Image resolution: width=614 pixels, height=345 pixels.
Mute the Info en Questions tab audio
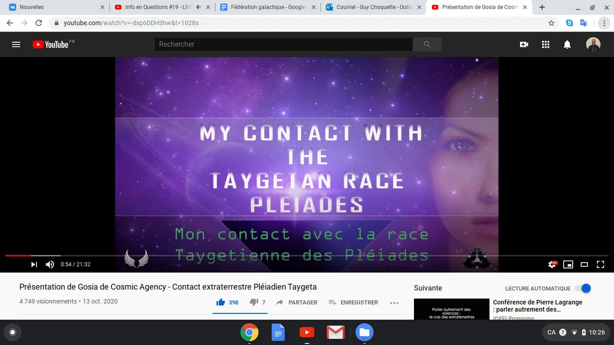tap(199, 7)
